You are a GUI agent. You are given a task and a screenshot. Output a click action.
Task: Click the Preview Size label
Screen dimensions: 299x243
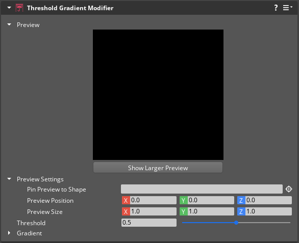pyautogui.click(x=45, y=212)
